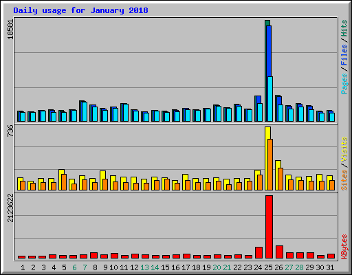Image resolution: width=352 pixels, height=275 pixels.
Task: Click the green weekend day 28 label
Action: point(299,267)
